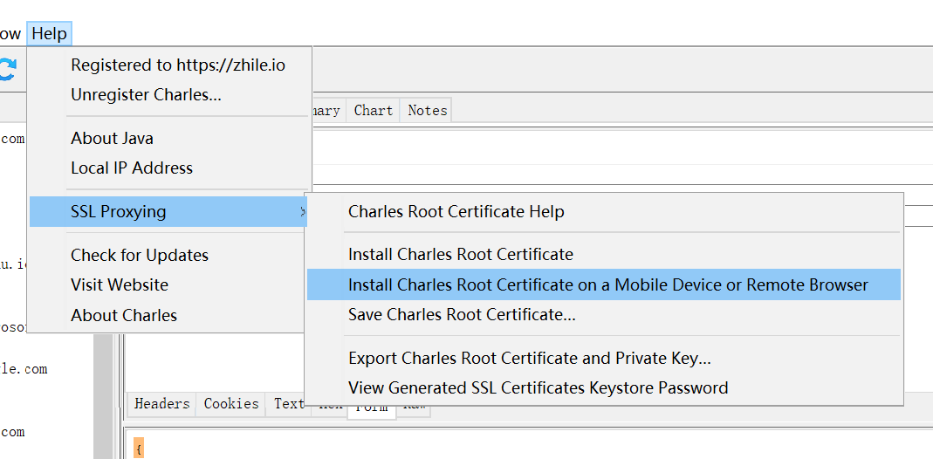
Task: Select Check for Updates
Action: [140, 255]
